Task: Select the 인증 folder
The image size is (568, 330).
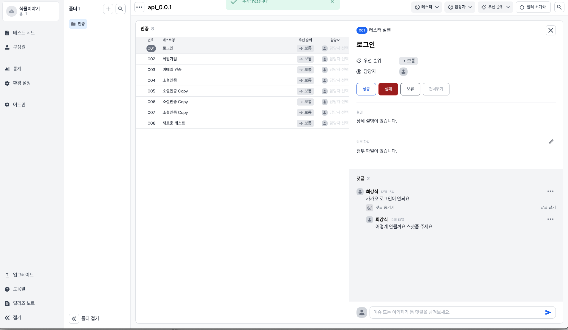Action: point(78,24)
